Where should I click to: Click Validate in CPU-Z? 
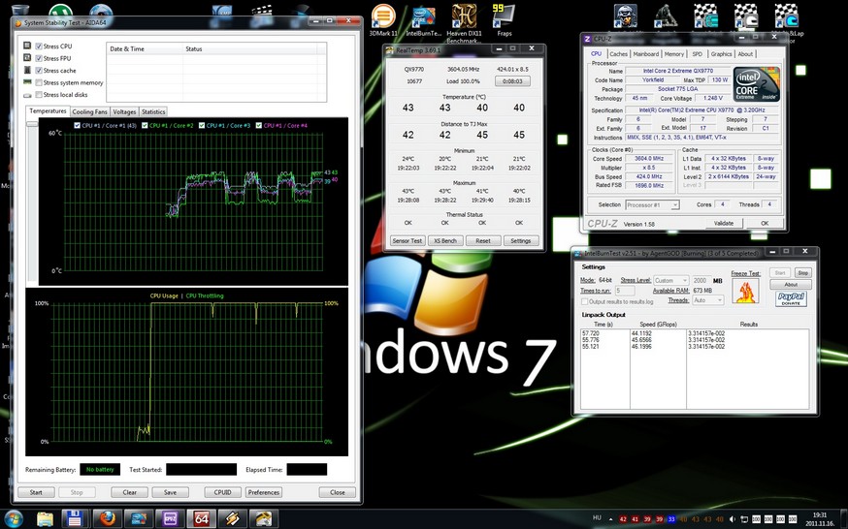(724, 223)
